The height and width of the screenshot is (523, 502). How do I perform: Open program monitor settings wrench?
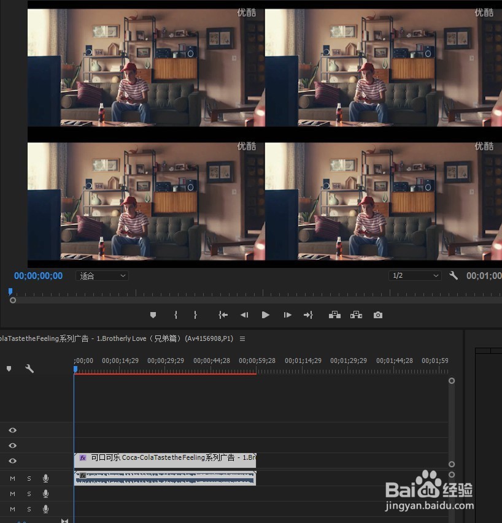click(x=454, y=275)
